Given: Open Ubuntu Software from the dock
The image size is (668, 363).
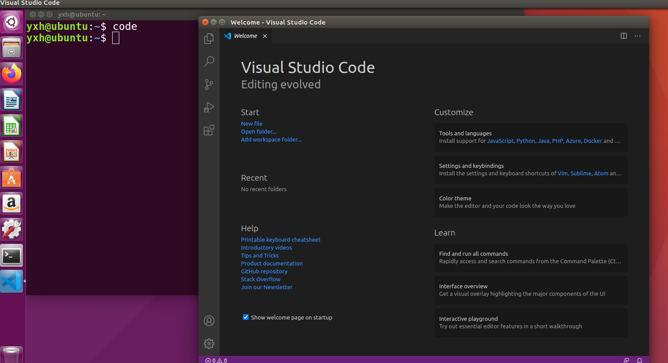Looking at the screenshot, I should click(11, 178).
